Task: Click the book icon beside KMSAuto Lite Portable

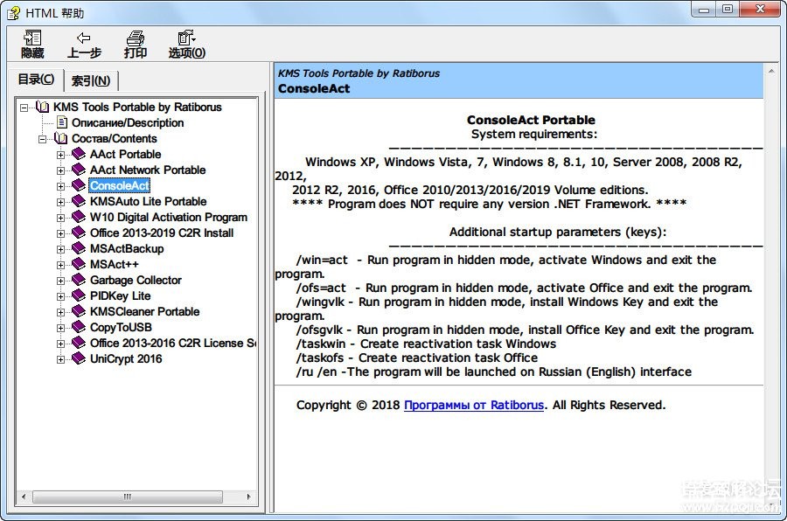Action: pos(79,201)
